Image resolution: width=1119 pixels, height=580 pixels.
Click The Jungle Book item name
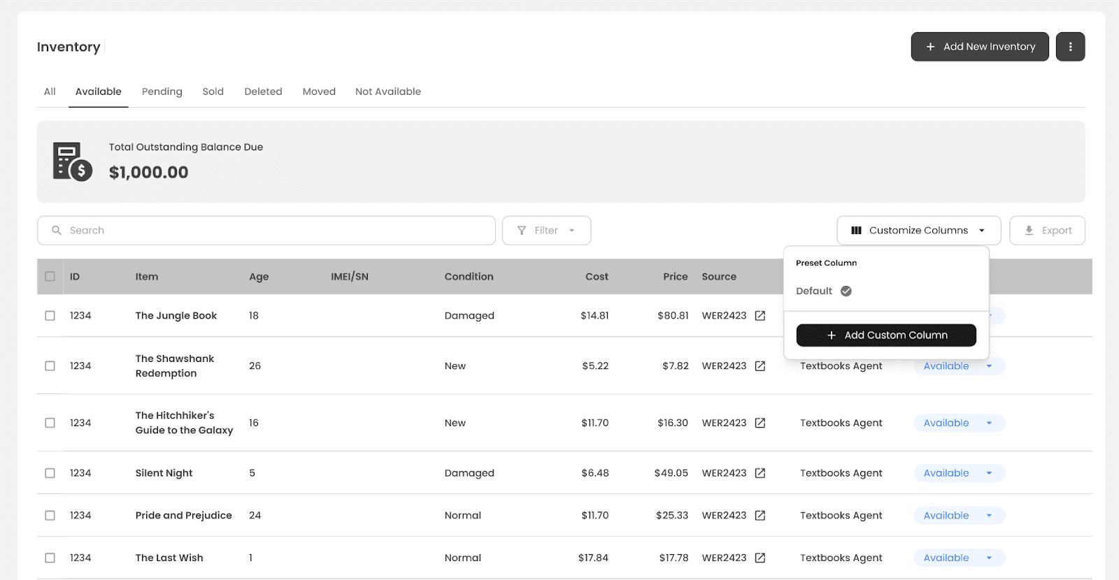pyautogui.click(x=176, y=316)
